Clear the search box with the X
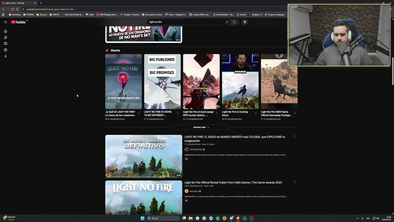Screen dimensions: 394x222 227,22
